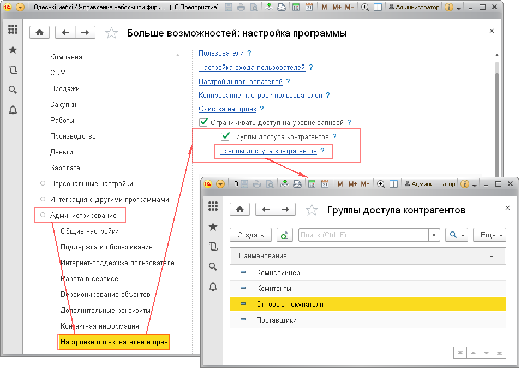Select the 'Поставщики' row in list

click(276, 320)
